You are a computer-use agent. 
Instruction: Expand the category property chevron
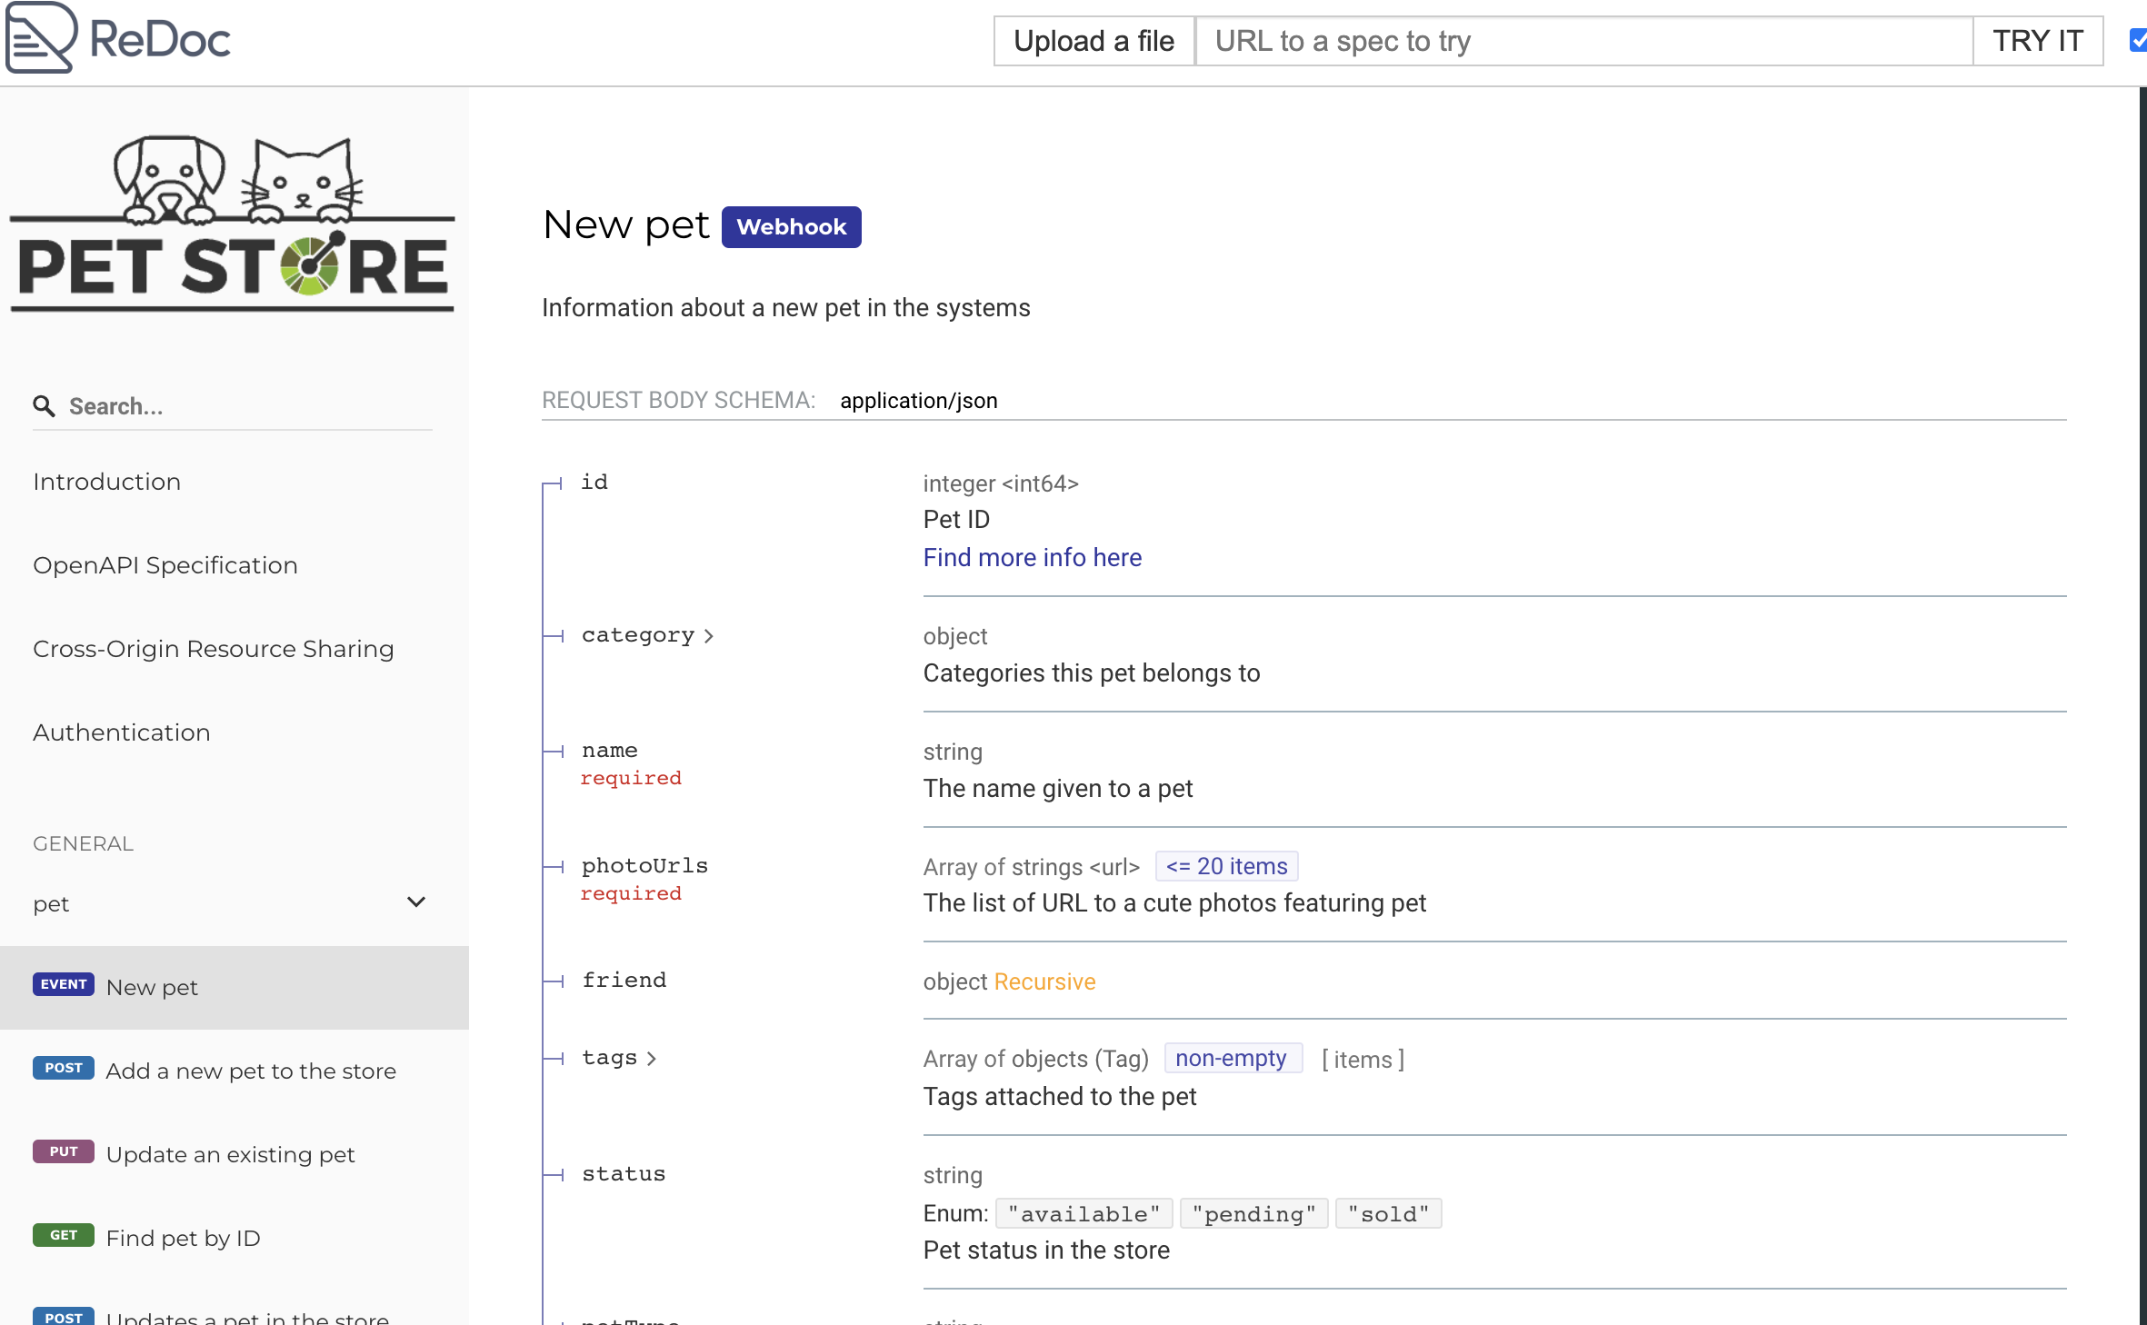pyautogui.click(x=709, y=636)
